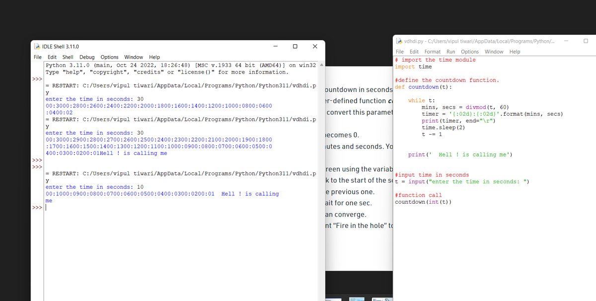Open the Debug menu in IDLE Shell
596x301 pixels.
87,57
